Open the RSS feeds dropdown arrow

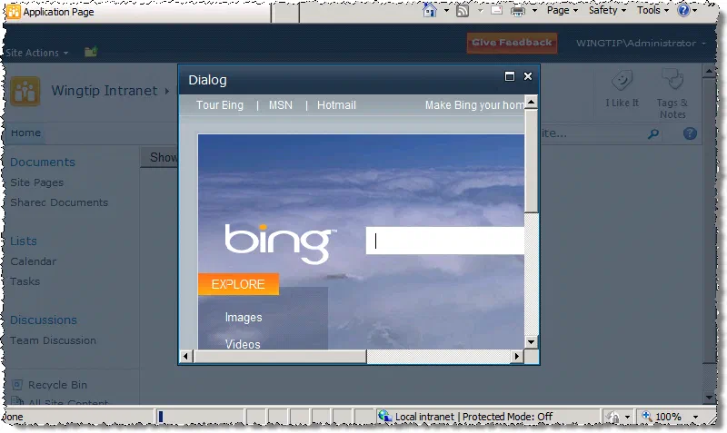pyautogui.click(x=480, y=10)
